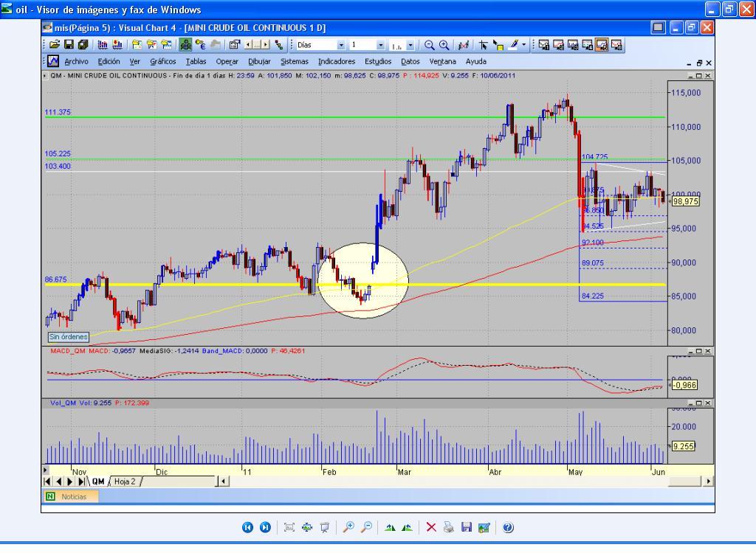
Task: Zoom out the chart with minus magnifier
Action: coord(430,45)
